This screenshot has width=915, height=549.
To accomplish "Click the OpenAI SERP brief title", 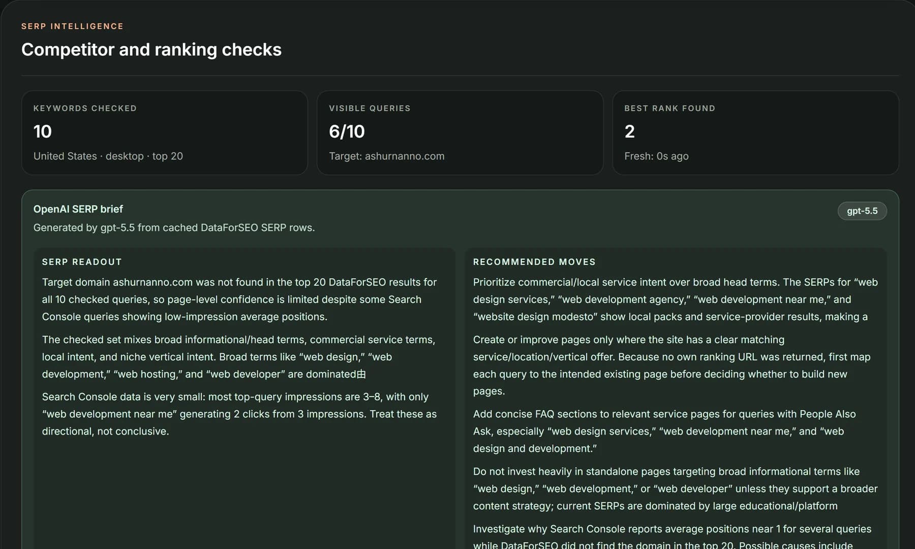I will pos(78,209).
